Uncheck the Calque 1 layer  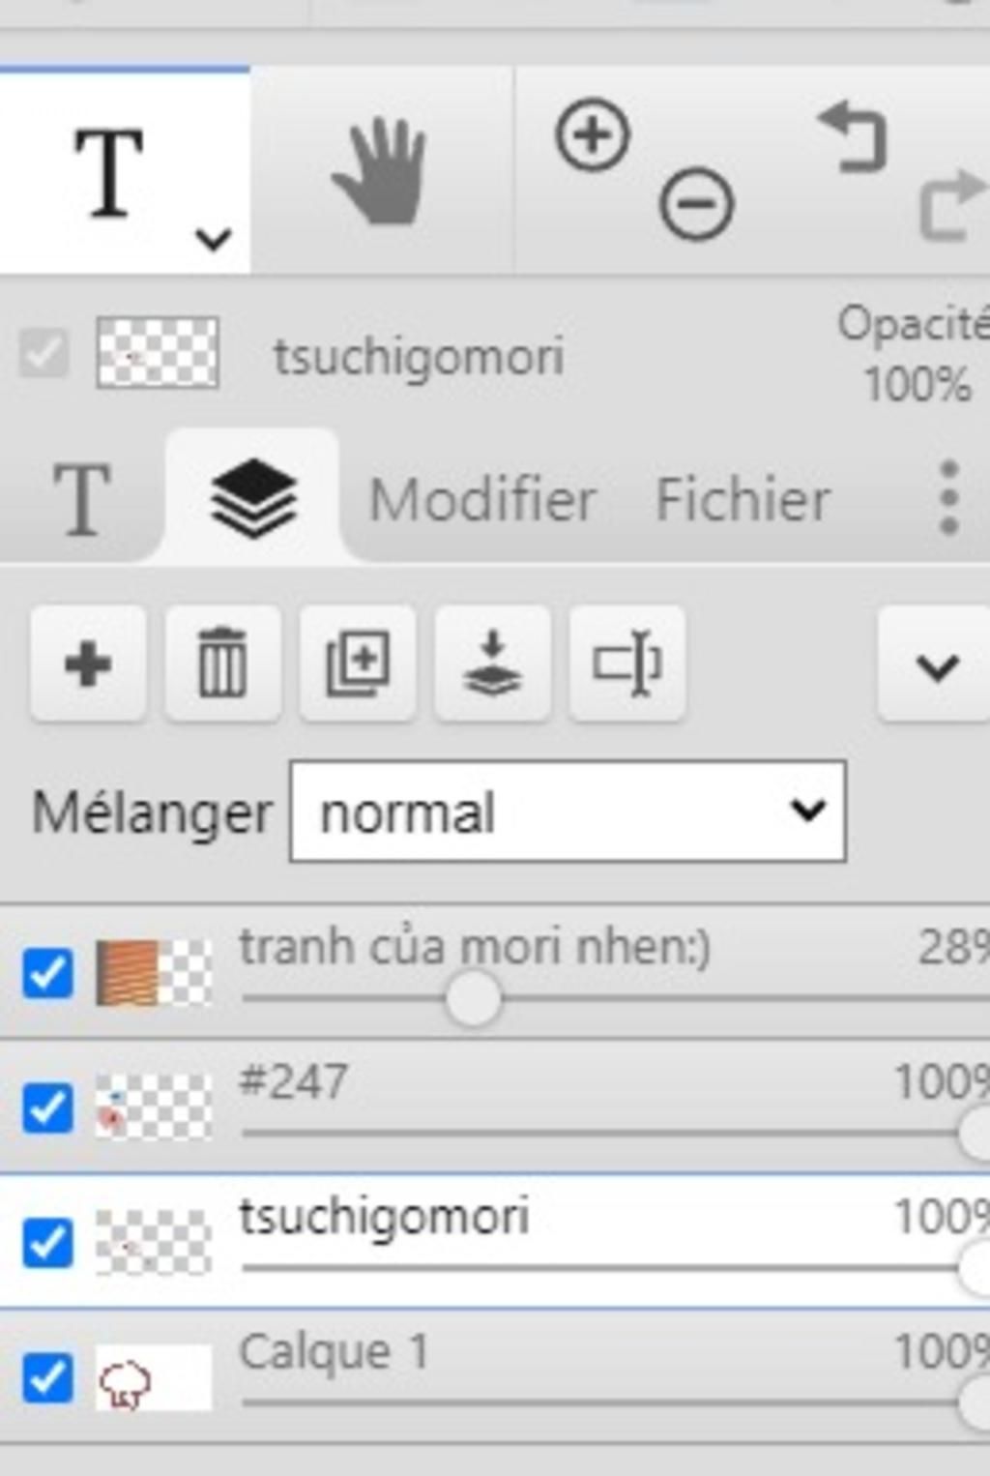point(47,1377)
